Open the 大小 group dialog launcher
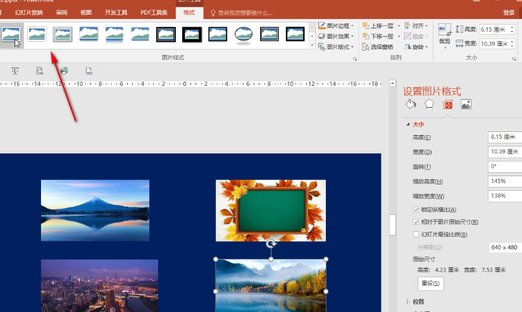The image size is (522, 312). pos(514,59)
